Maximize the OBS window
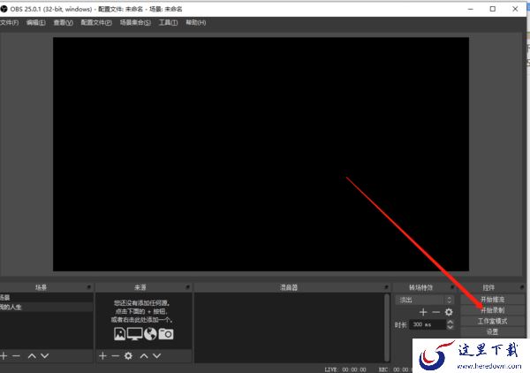530x373 pixels. pyautogui.click(x=493, y=9)
